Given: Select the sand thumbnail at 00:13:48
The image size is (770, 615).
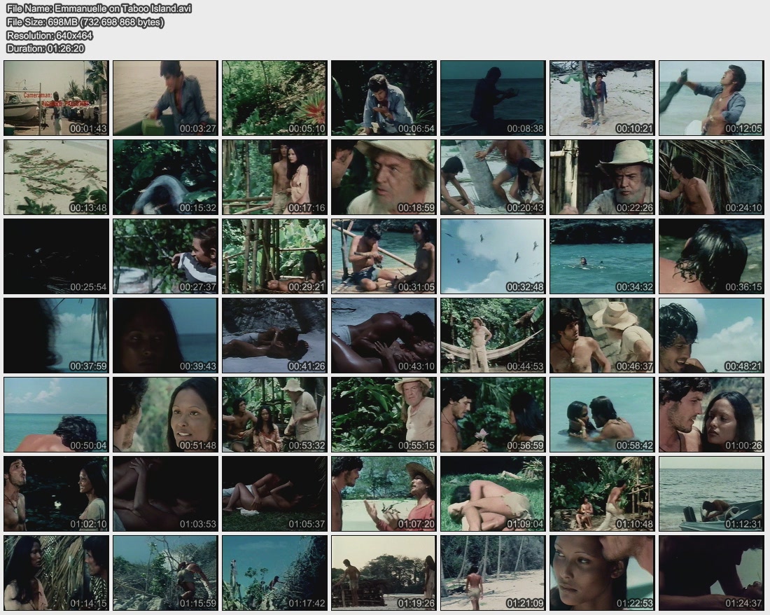Looking at the screenshot, I should (x=56, y=177).
